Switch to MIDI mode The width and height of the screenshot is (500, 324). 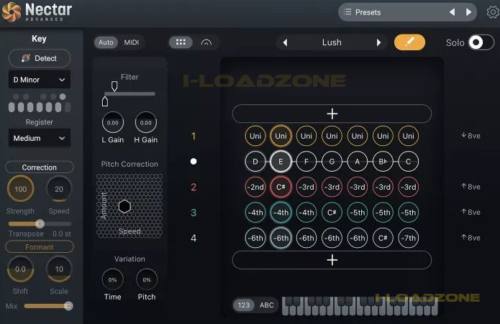tap(132, 42)
